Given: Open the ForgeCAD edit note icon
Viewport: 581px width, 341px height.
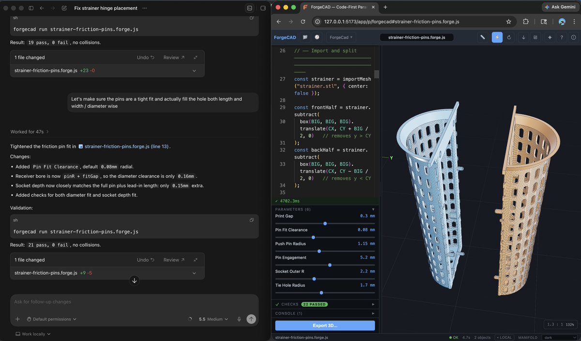Looking at the screenshot, I should [x=535, y=37].
